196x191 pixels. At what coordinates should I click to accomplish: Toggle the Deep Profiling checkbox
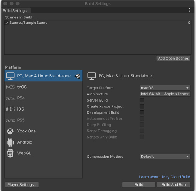pyautogui.click(x=142, y=125)
